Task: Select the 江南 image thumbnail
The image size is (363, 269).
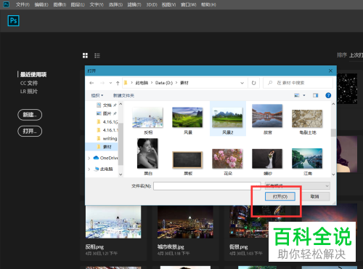Action: click(307, 158)
